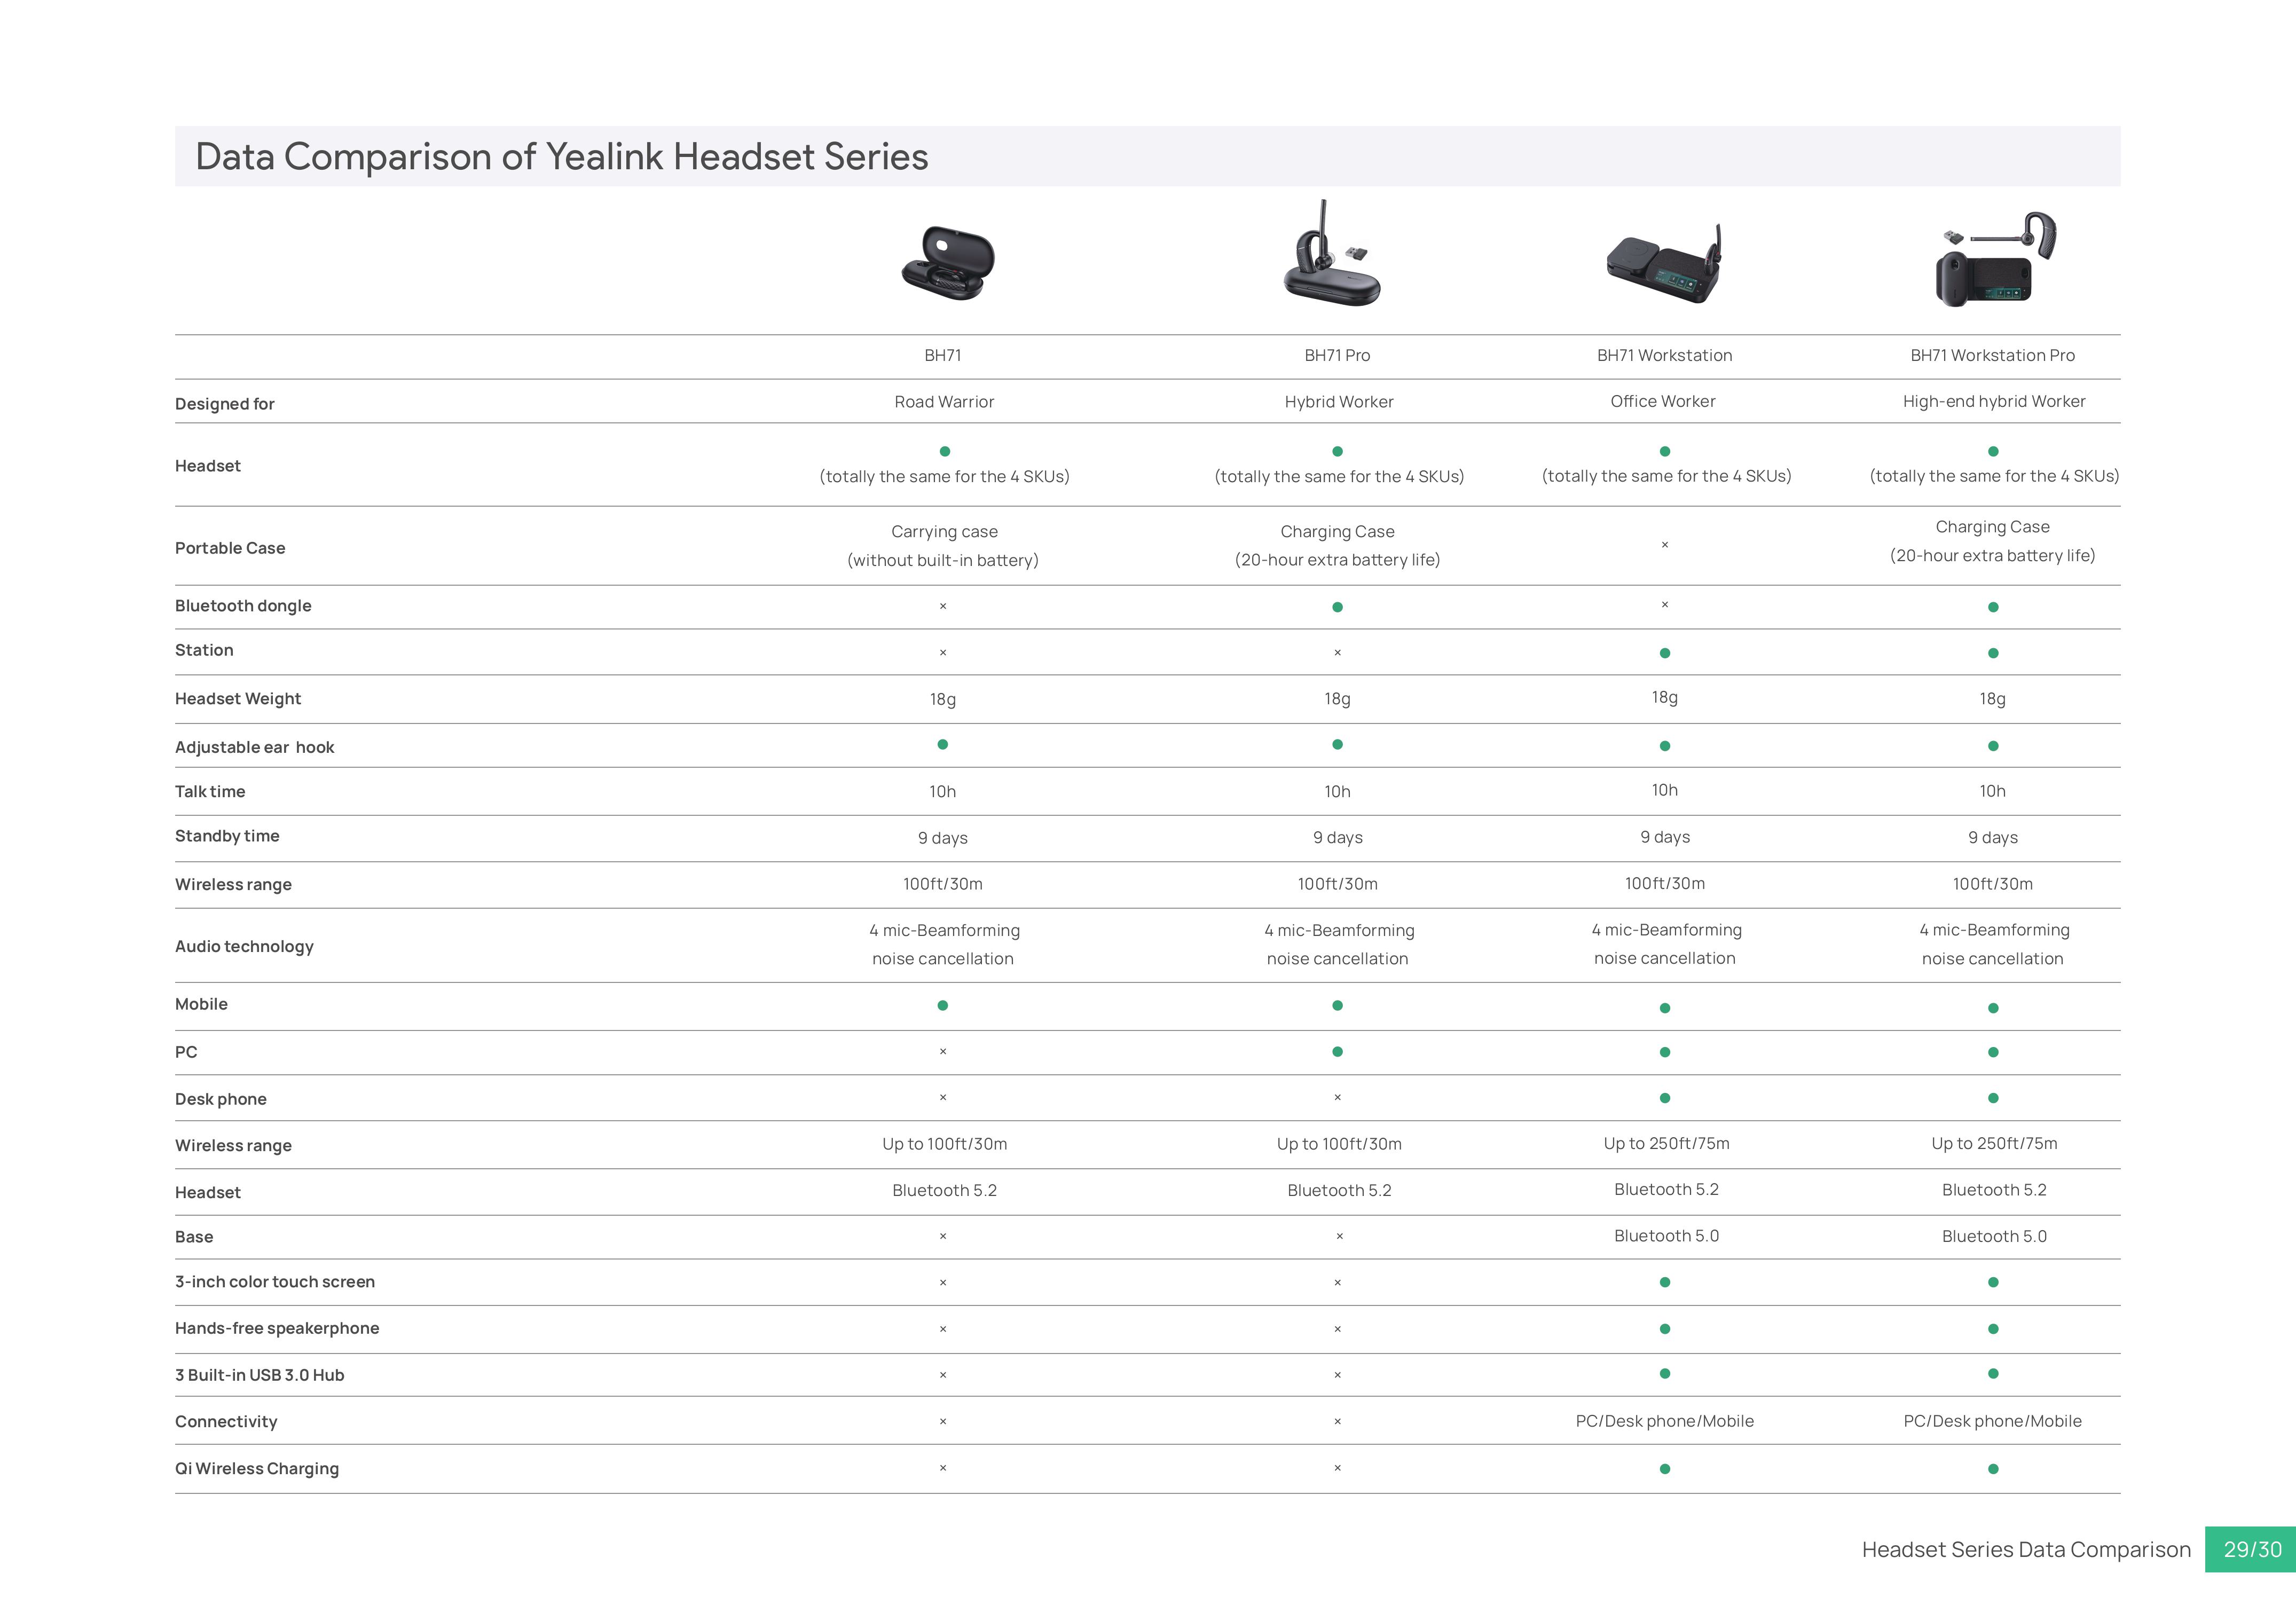The width and height of the screenshot is (2296, 1621).
Task: Click the Talk time row label
Action: coord(210,792)
